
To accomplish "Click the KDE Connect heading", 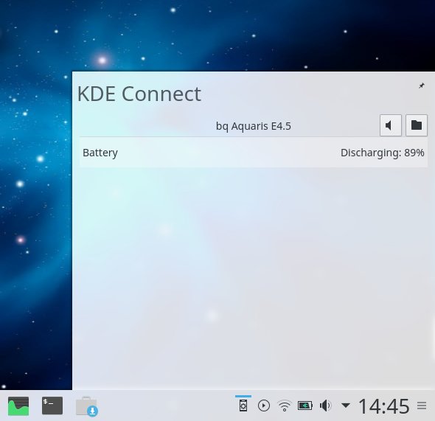I will (139, 94).
